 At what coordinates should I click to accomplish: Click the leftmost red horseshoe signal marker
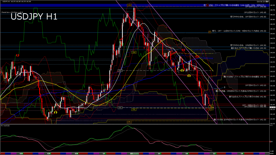point(18,55)
